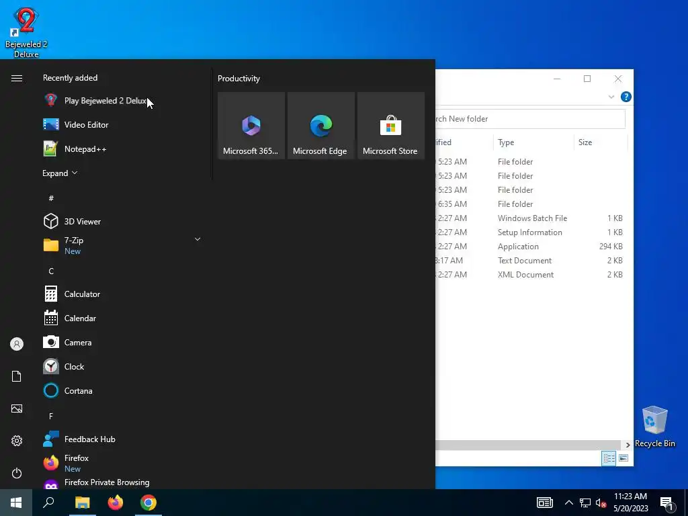Click the Productivity group title
This screenshot has width=688, height=516.
pyautogui.click(x=239, y=79)
